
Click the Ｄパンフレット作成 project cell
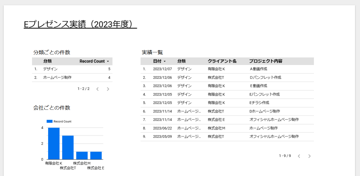pyautogui.click(x=265, y=77)
